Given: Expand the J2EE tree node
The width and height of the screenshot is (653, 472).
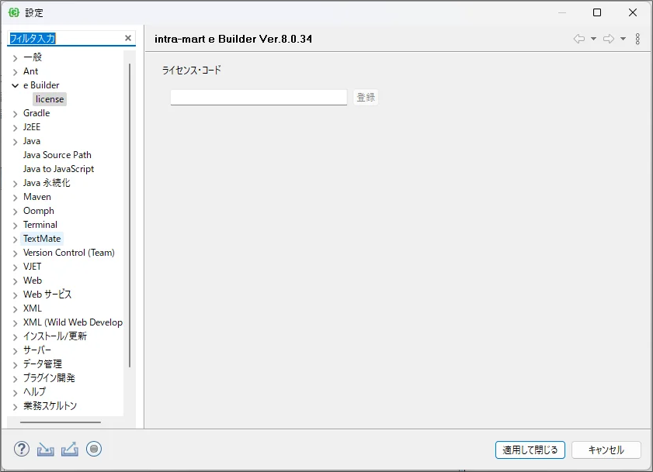Looking at the screenshot, I should click(x=15, y=128).
